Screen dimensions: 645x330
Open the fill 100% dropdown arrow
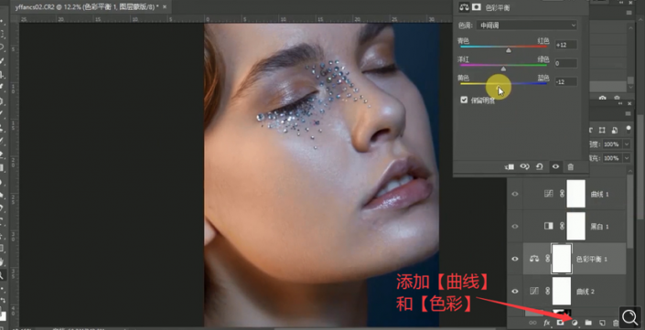pyautogui.click(x=627, y=158)
